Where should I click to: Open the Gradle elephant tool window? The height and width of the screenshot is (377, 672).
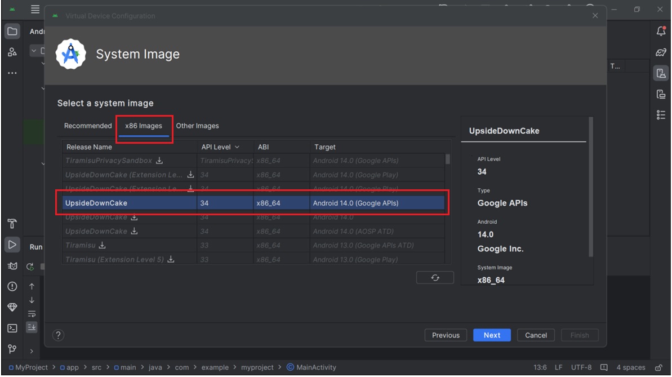tap(661, 52)
